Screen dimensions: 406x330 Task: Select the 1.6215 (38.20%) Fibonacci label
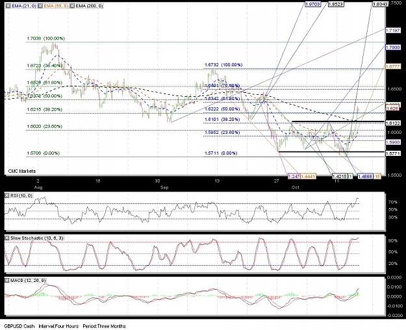pyautogui.click(x=45, y=110)
